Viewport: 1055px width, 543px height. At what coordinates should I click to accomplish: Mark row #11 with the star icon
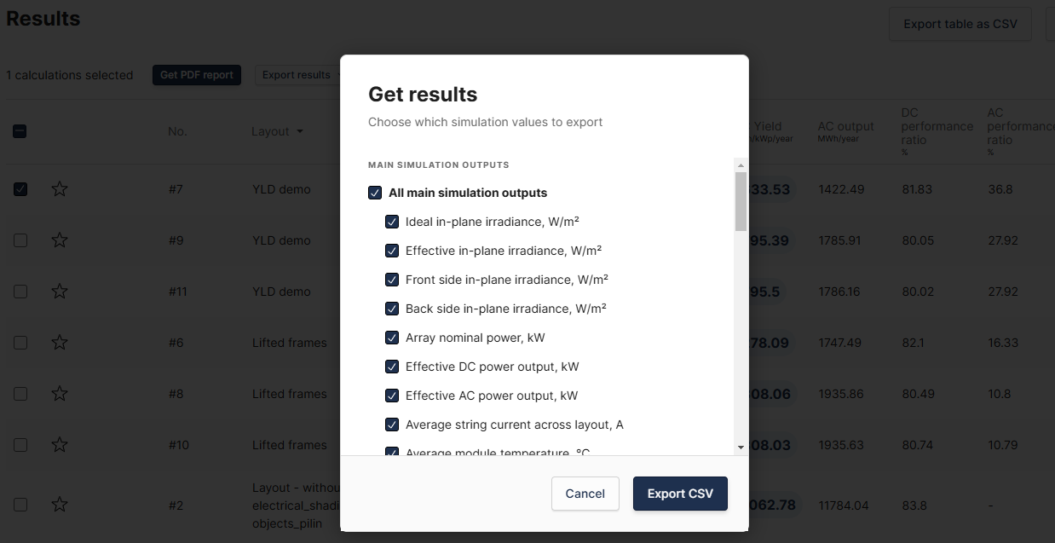tap(60, 292)
